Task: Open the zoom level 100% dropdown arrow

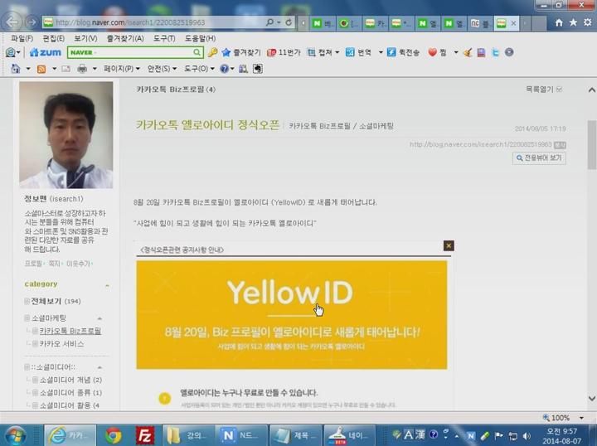Action: point(581,418)
